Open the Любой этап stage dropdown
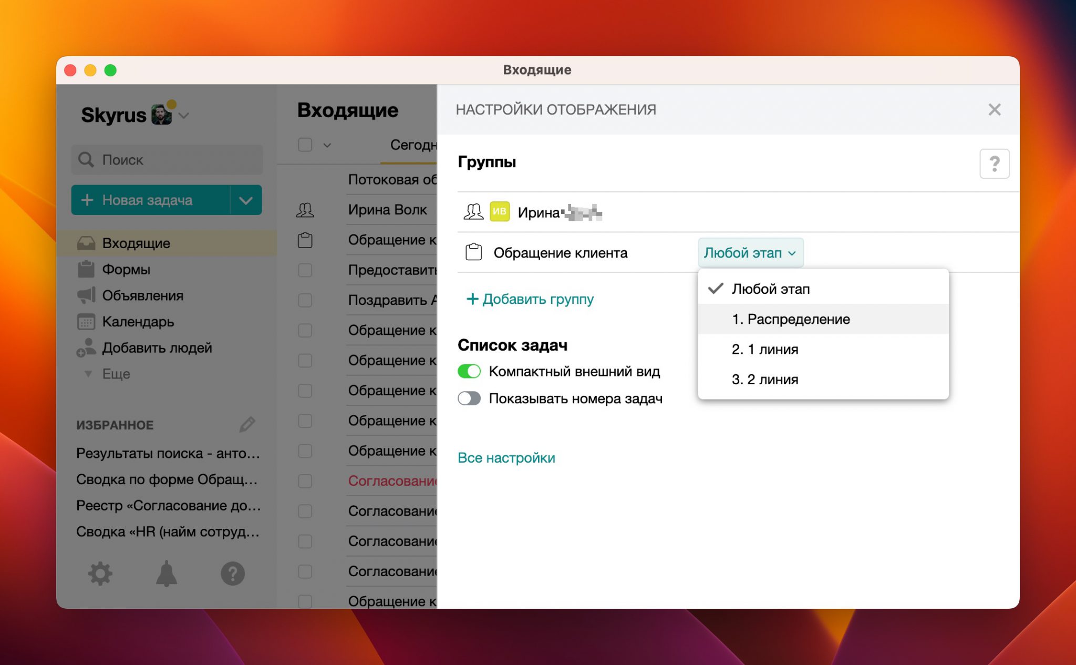1076x665 pixels. click(x=750, y=253)
